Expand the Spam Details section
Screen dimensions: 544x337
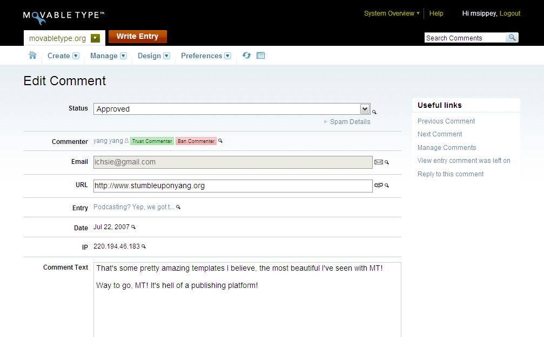click(350, 122)
